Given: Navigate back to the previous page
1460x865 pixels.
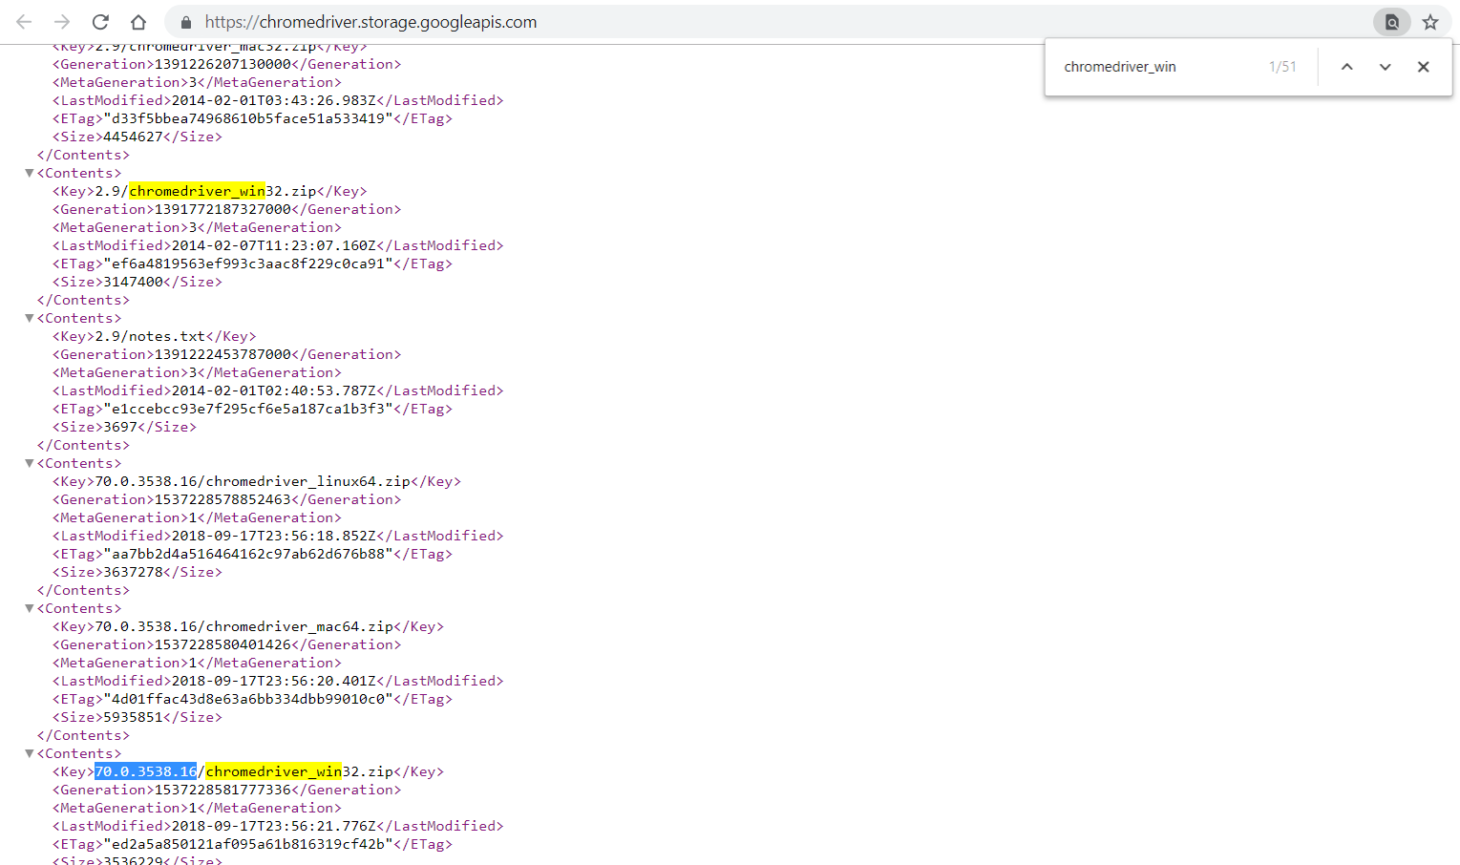Looking at the screenshot, I should [x=23, y=21].
